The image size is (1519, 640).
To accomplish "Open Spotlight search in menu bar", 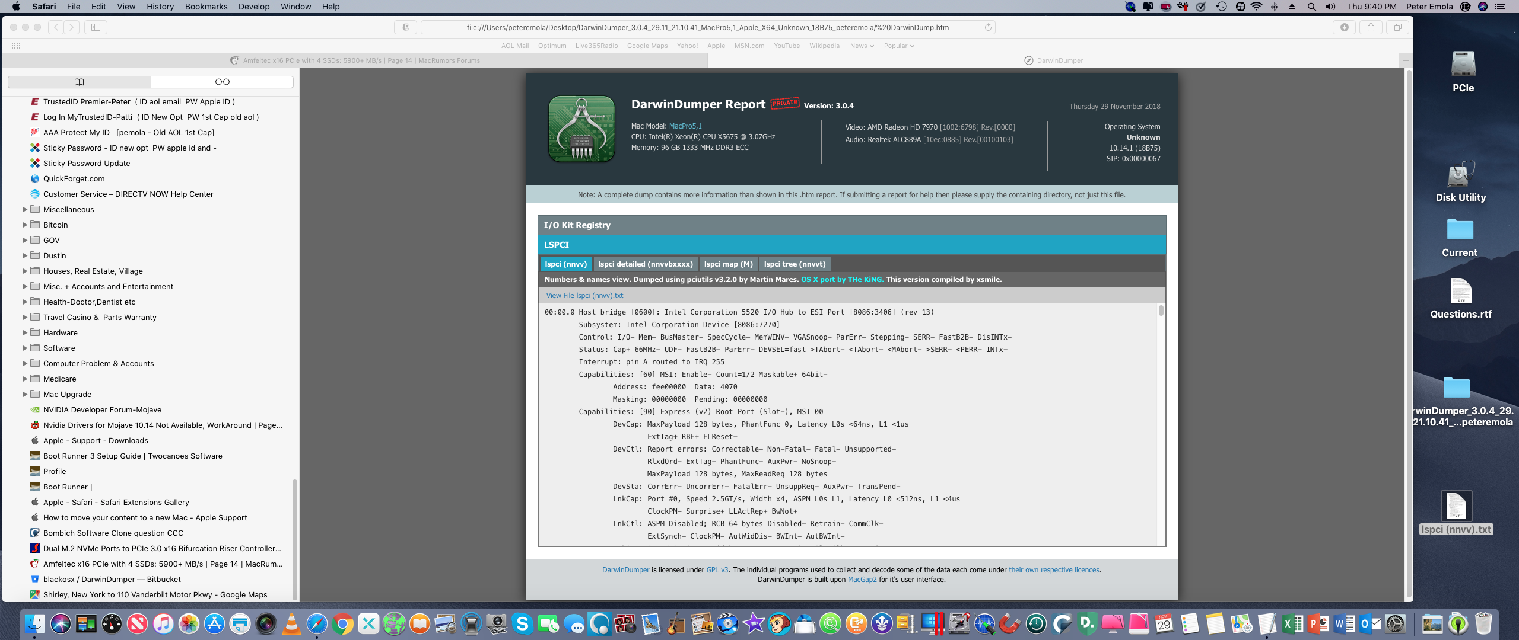I will [x=1312, y=7].
